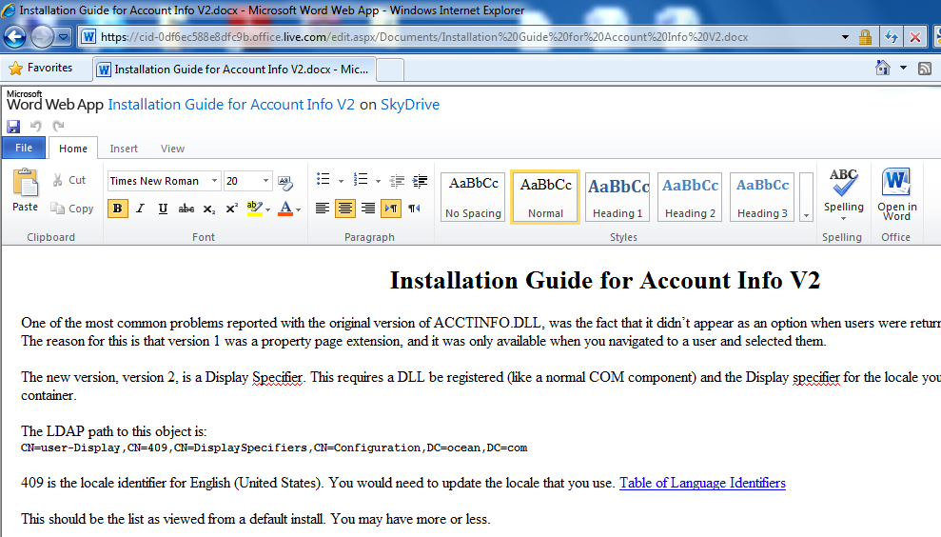Apply text highlight color
The height and width of the screenshot is (537, 941).
254,209
